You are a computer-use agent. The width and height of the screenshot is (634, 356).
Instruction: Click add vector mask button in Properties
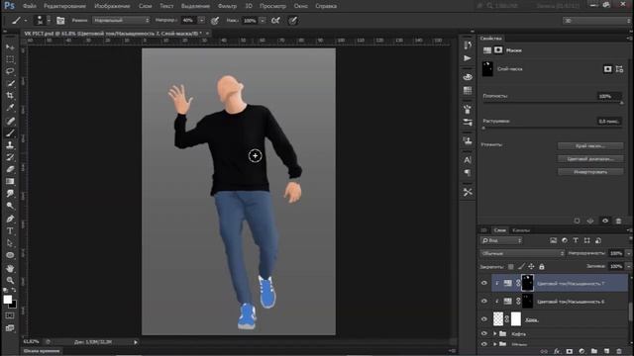(619, 69)
